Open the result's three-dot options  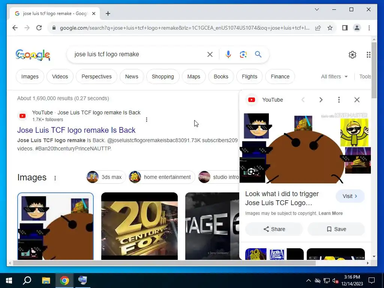coord(147,120)
